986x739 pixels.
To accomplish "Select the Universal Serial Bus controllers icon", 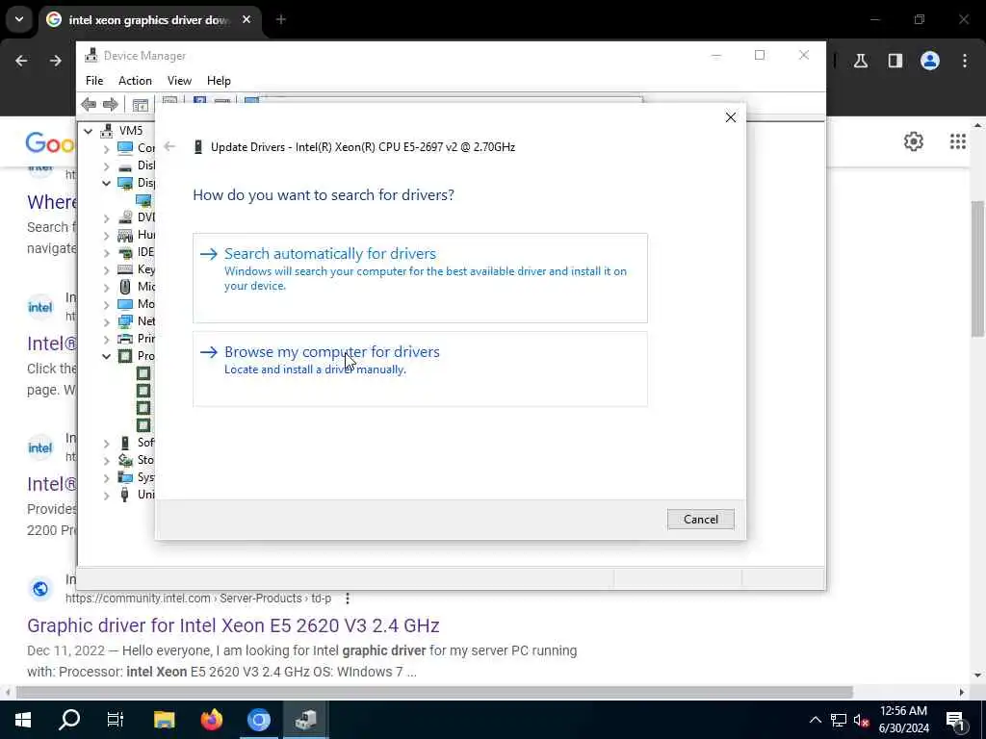I will 125,495.
